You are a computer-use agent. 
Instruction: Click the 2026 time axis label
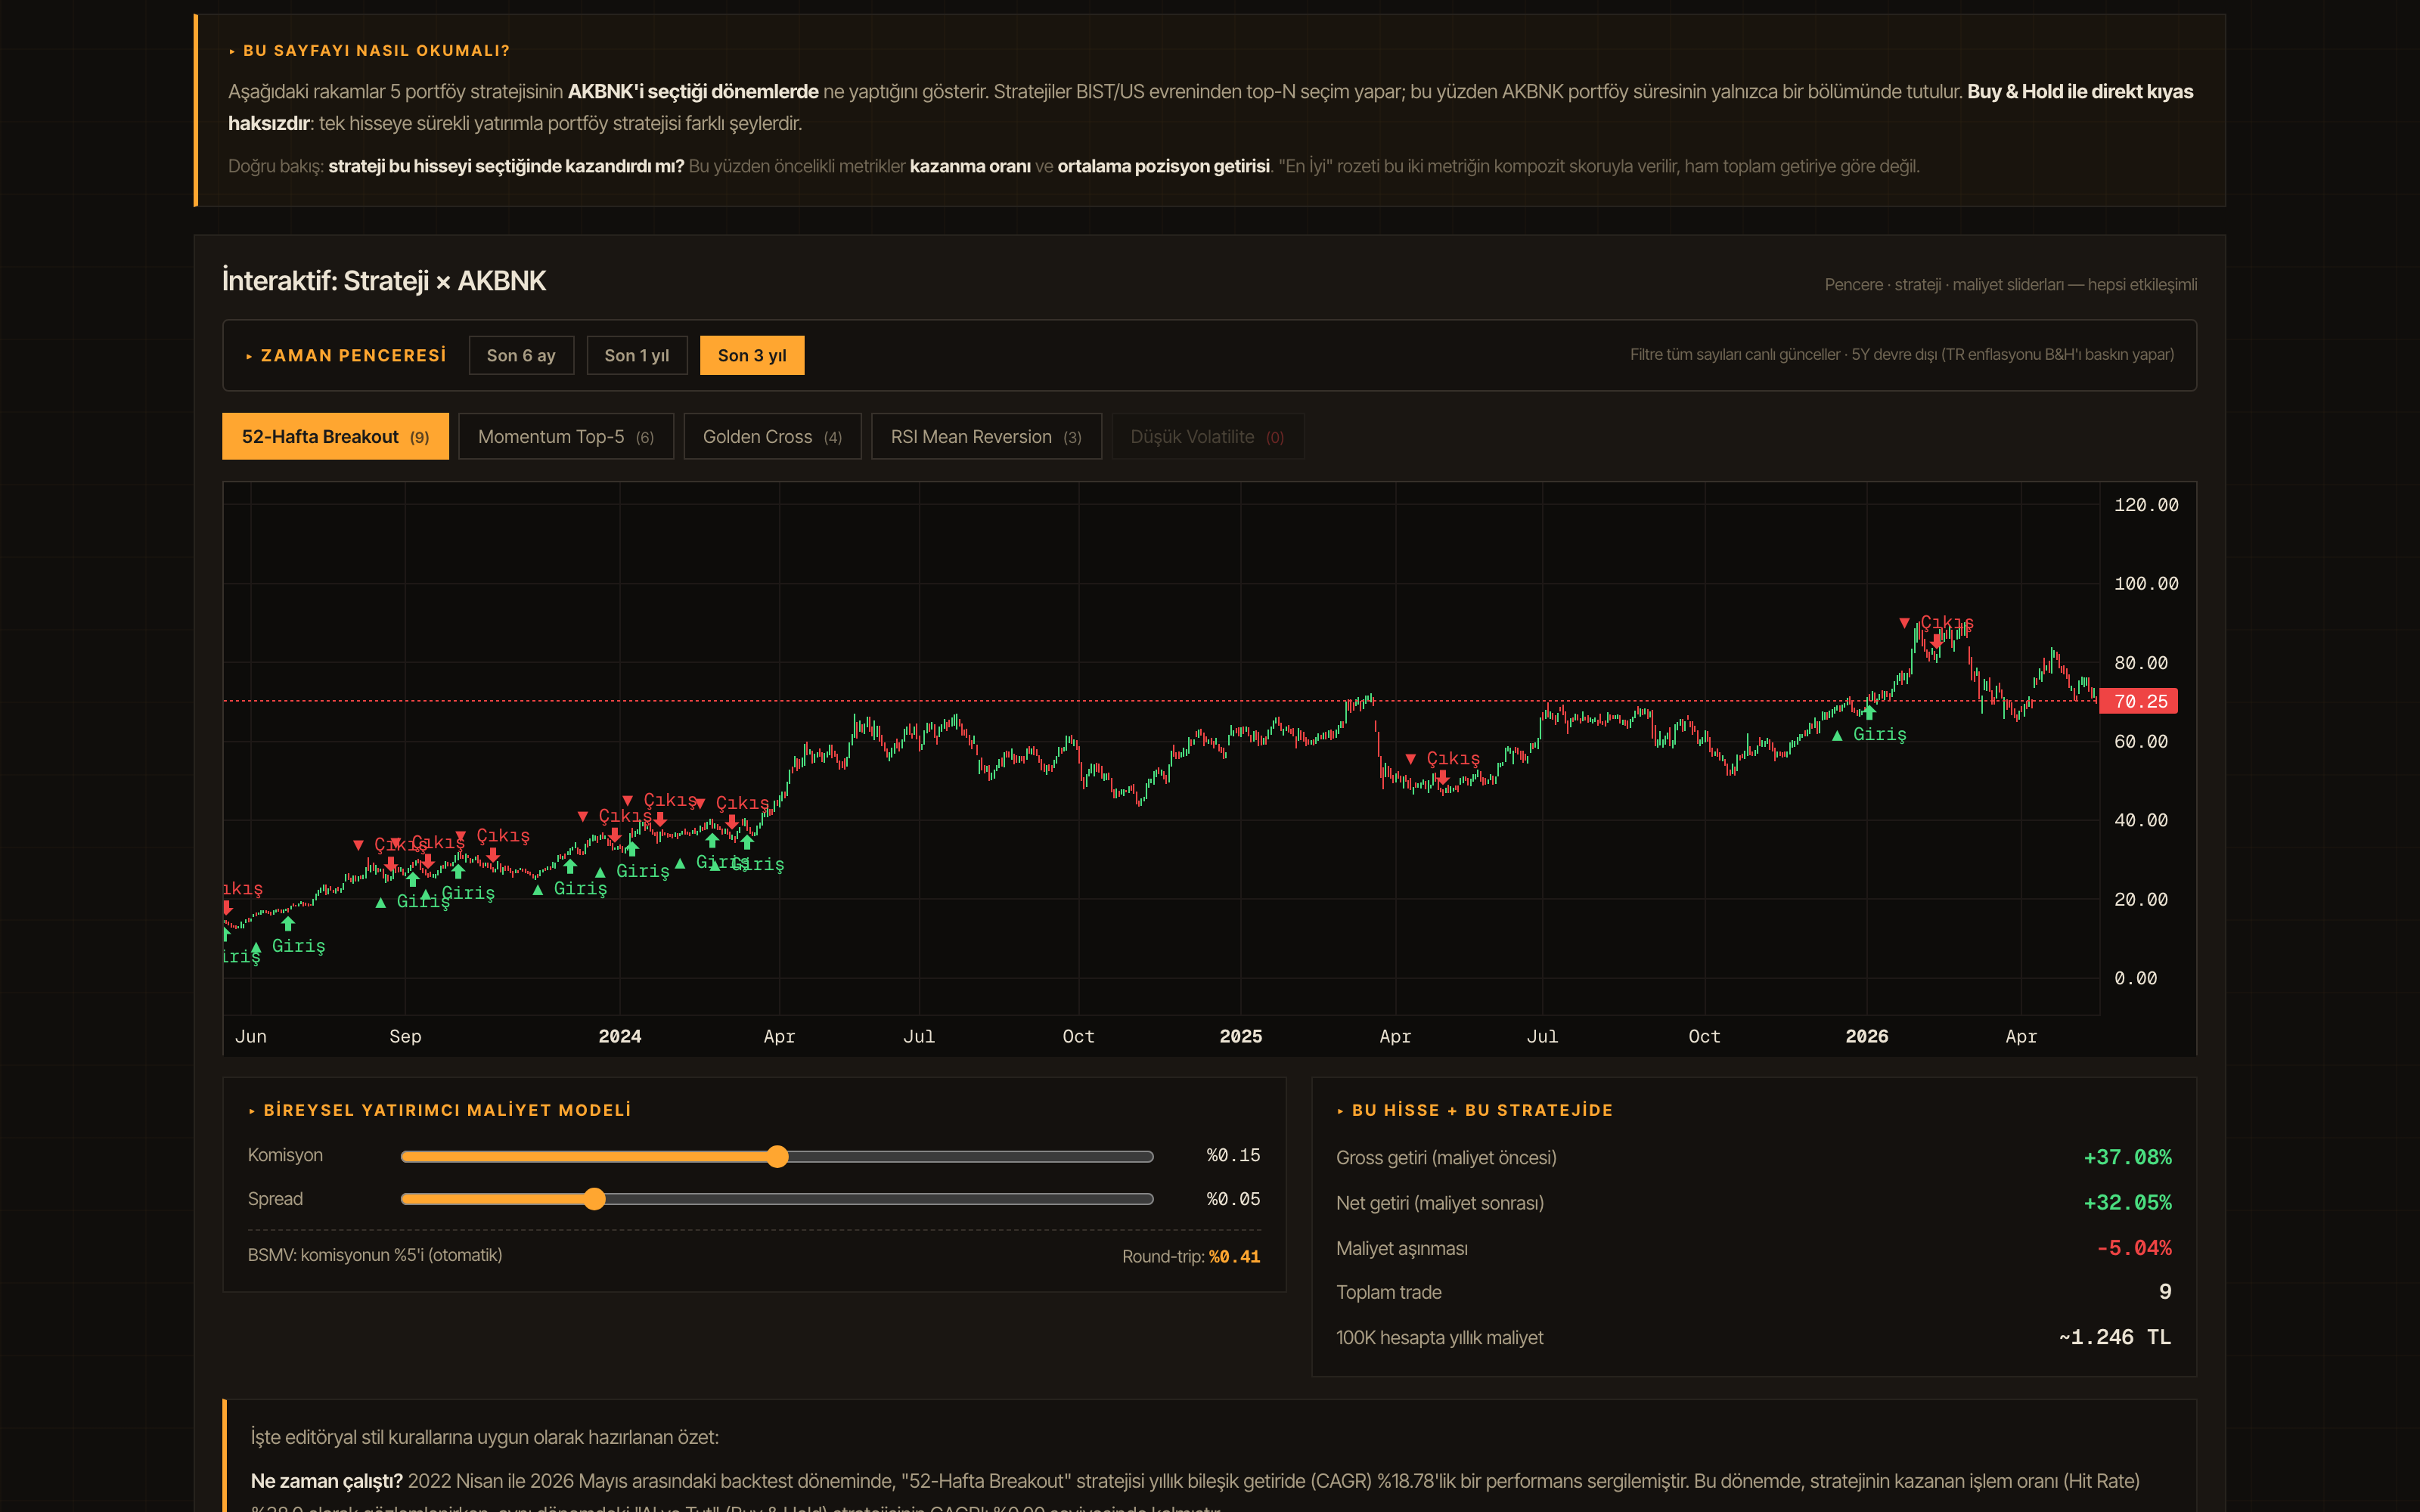[1867, 1036]
